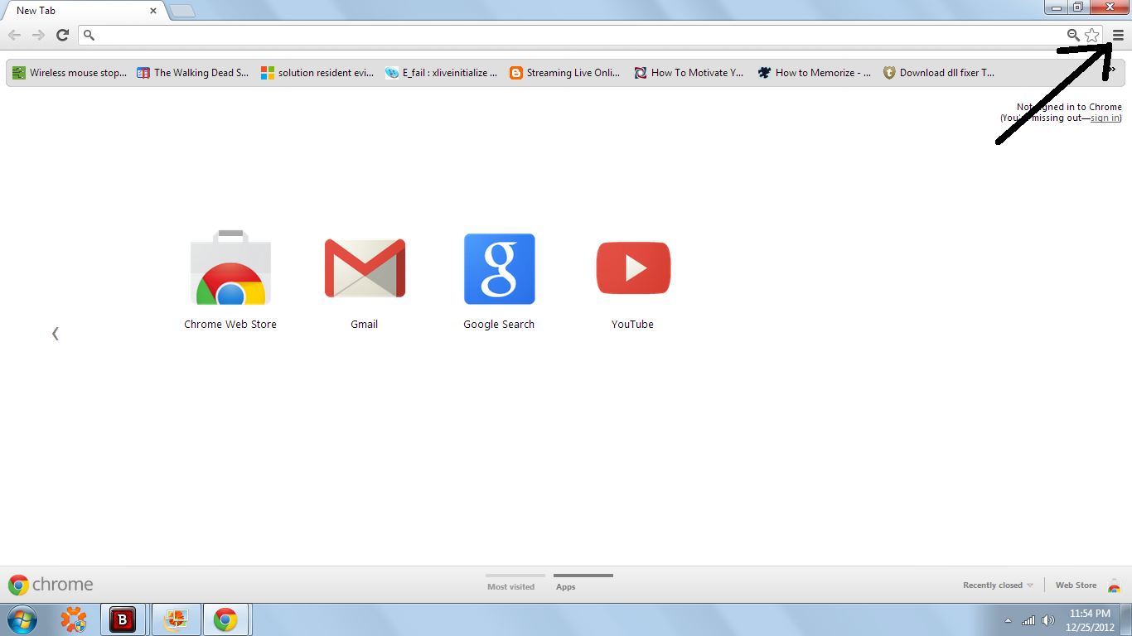Open the Download dll fixer T... bookmark
Image resolution: width=1132 pixels, height=636 pixels.
click(x=939, y=73)
